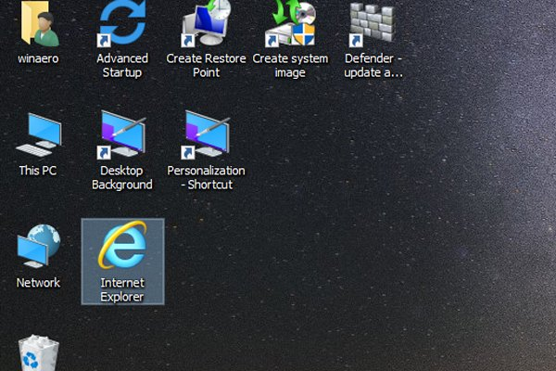Viewport: 556px width, 371px height.
Task: Select the Personalization - Shortcut icon
Action: pos(207,134)
